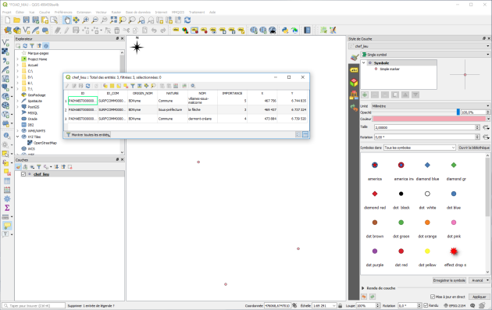Screen dimensions: 492x310
Task: Open the Labels tab in Layer Styling
Action: click(354, 70)
